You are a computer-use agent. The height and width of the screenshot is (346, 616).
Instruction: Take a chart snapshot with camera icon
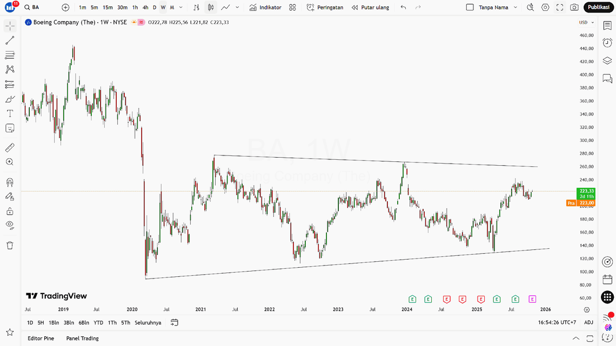(574, 8)
